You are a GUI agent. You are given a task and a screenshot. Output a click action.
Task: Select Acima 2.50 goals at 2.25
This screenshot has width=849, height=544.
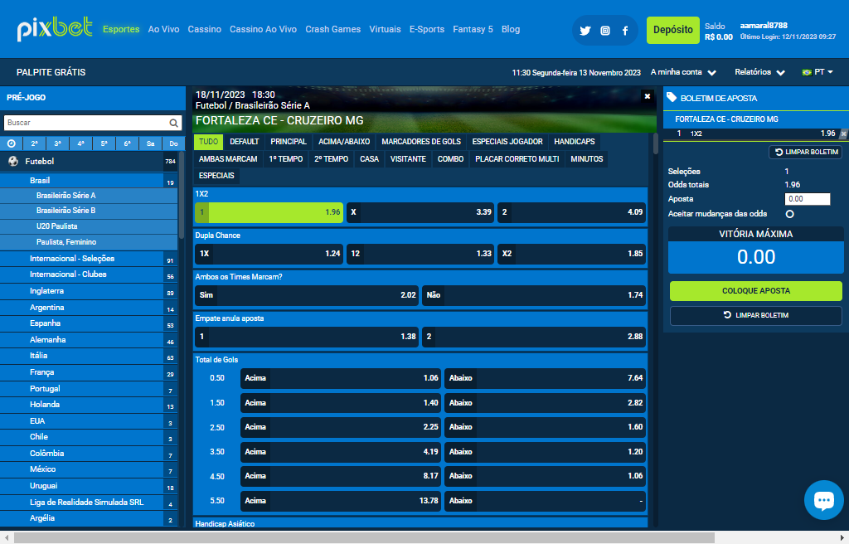point(341,428)
